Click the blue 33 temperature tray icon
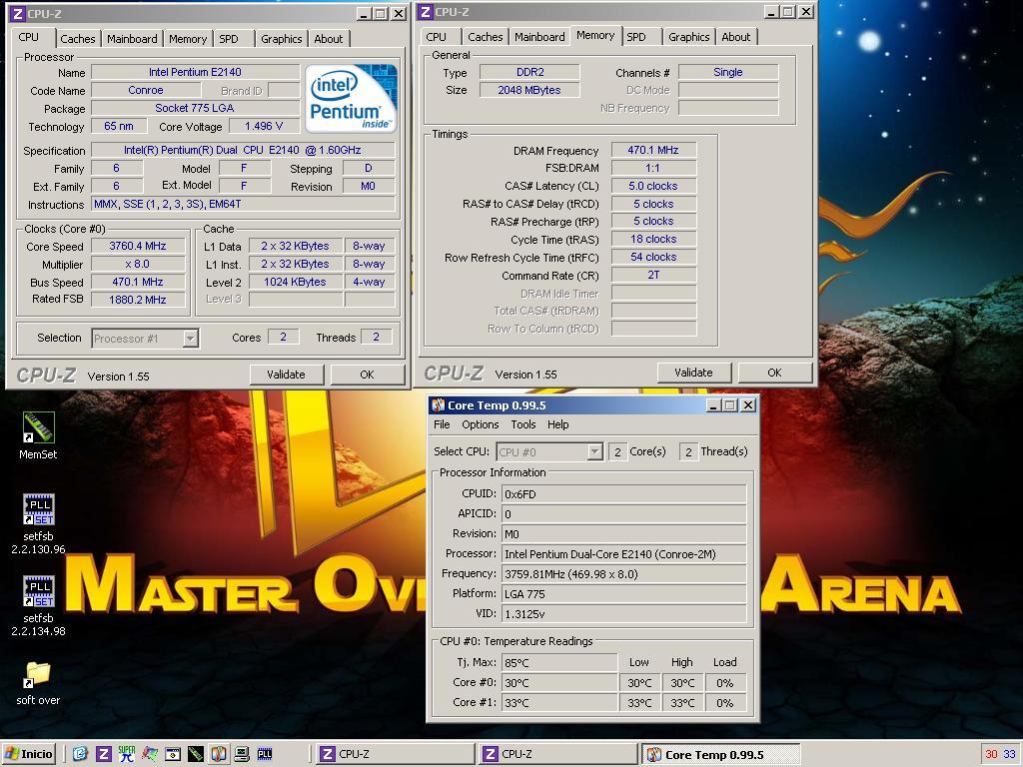 pyautogui.click(x=1009, y=754)
